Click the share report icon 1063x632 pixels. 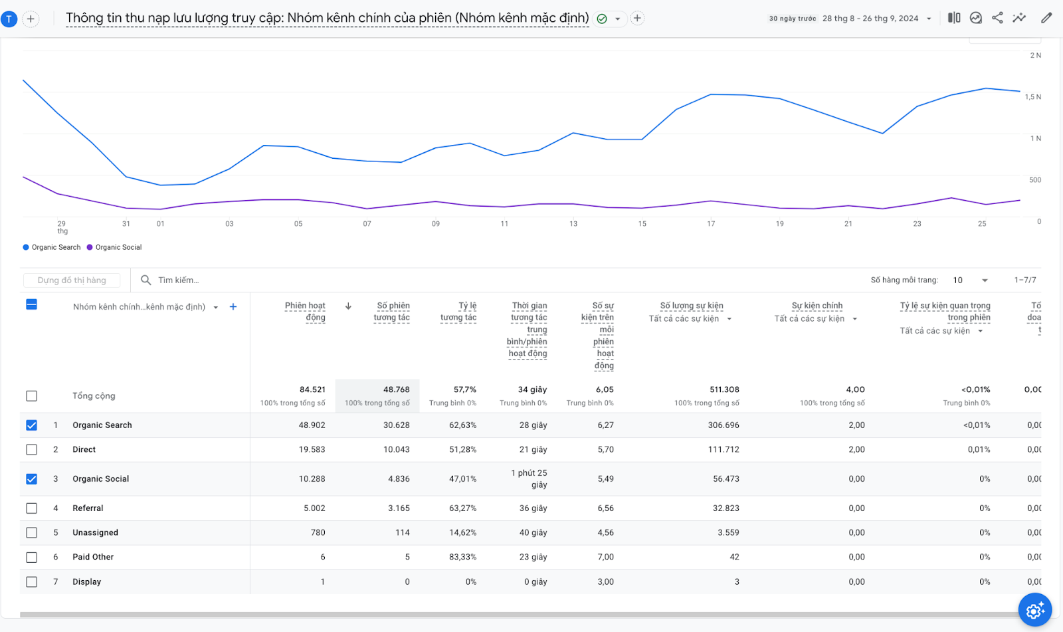tap(997, 18)
